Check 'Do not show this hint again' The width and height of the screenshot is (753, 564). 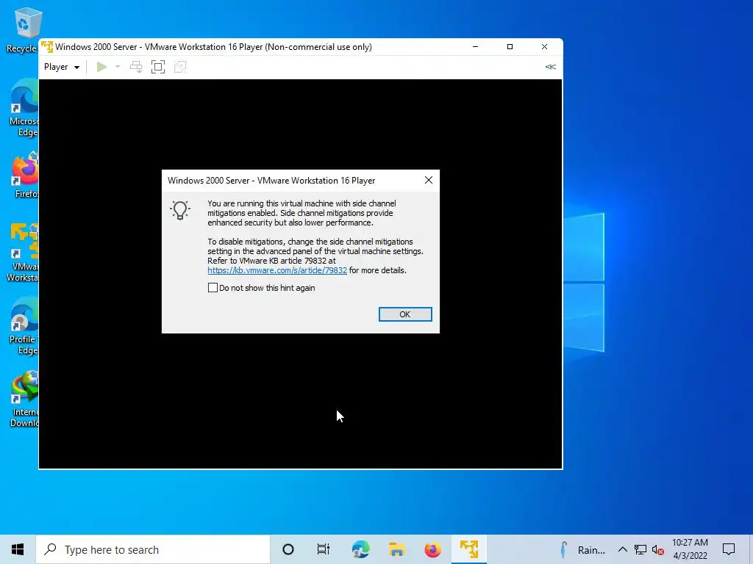click(x=213, y=288)
